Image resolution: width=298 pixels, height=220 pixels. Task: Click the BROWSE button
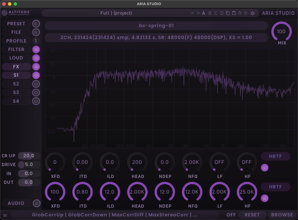point(282,215)
